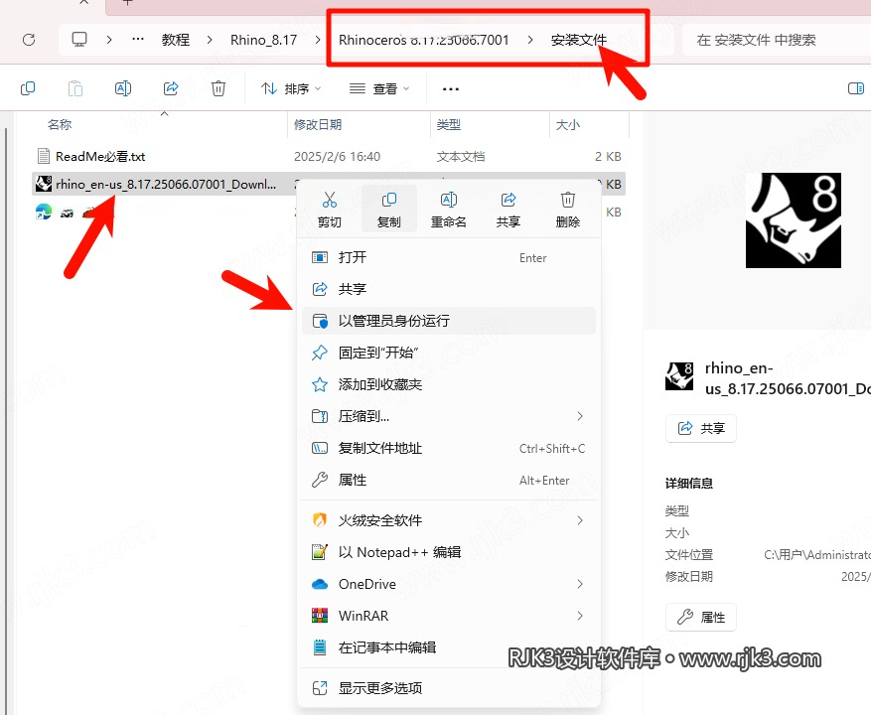The image size is (871, 715).
Task: Click the 安装文件 breadcrumb segment
Action: [578, 40]
